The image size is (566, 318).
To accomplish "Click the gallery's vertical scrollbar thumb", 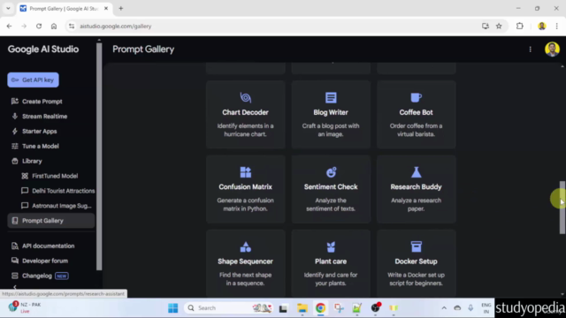I will [x=562, y=208].
